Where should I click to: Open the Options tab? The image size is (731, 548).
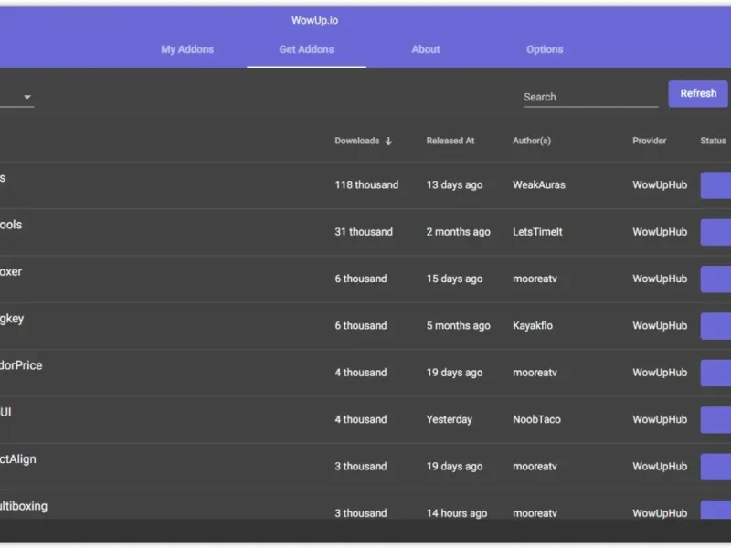tap(545, 49)
